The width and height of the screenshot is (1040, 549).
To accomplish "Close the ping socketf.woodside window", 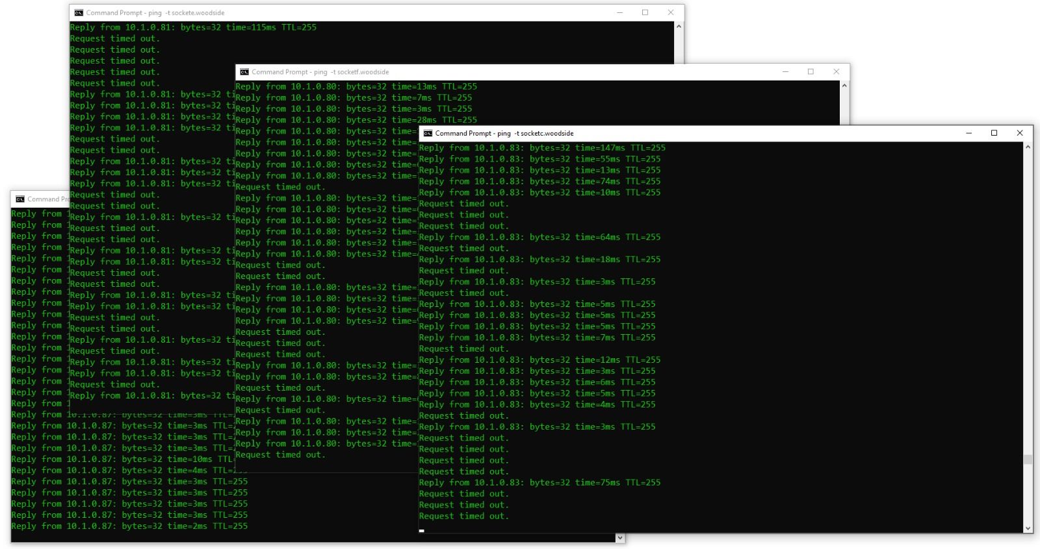I will (x=836, y=71).
